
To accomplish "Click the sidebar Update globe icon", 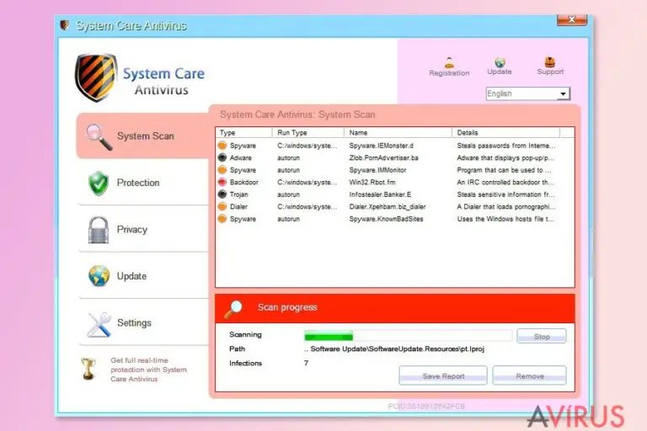I will click(99, 276).
